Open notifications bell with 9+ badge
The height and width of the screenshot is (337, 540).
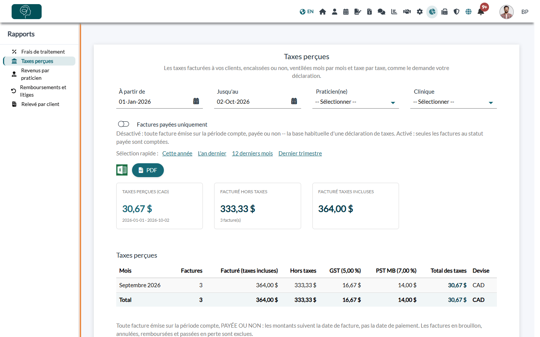481,12
